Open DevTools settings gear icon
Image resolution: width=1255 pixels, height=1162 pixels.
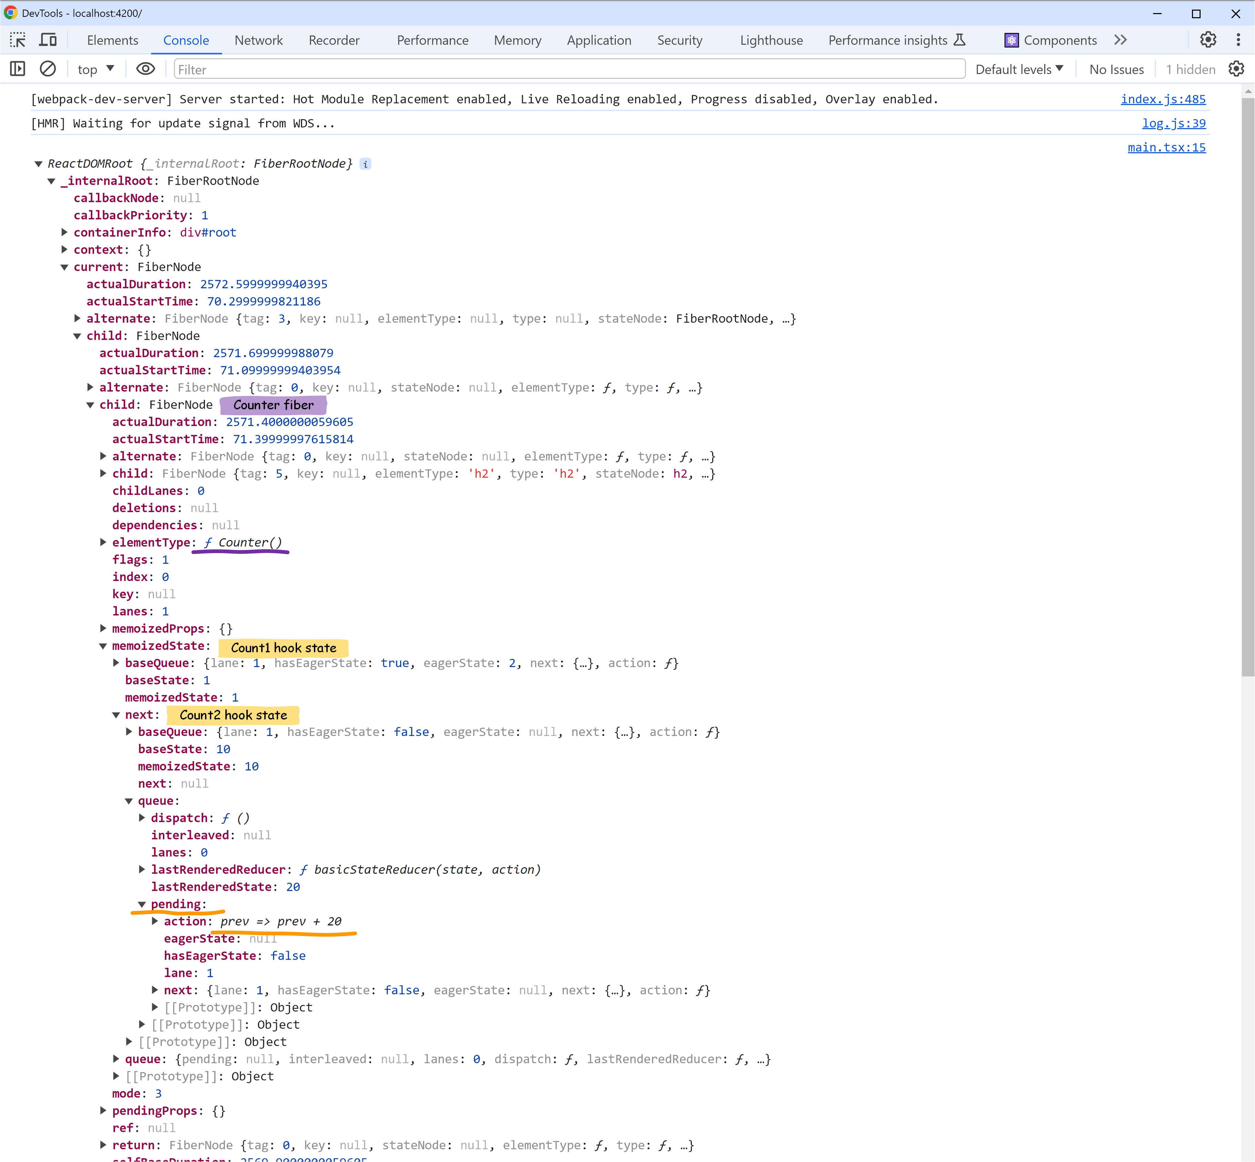tap(1208, 40)
